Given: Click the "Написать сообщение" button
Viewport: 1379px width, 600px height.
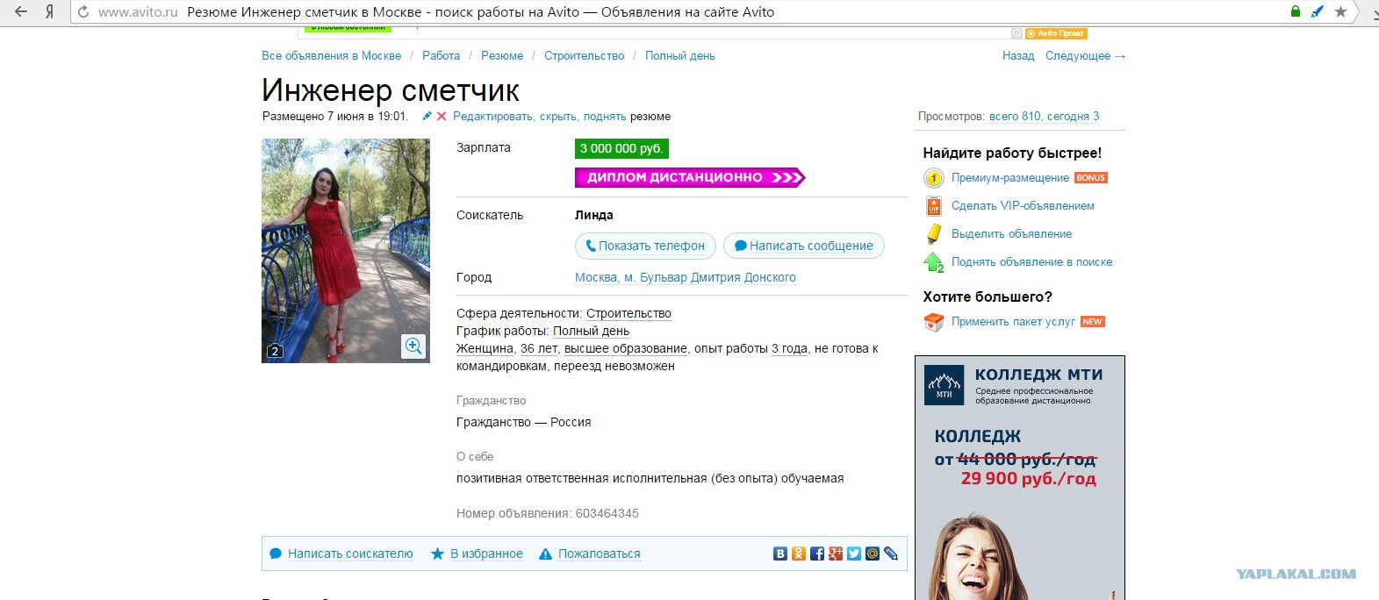Looking at the screenshot, I should (x=803, y=246).
